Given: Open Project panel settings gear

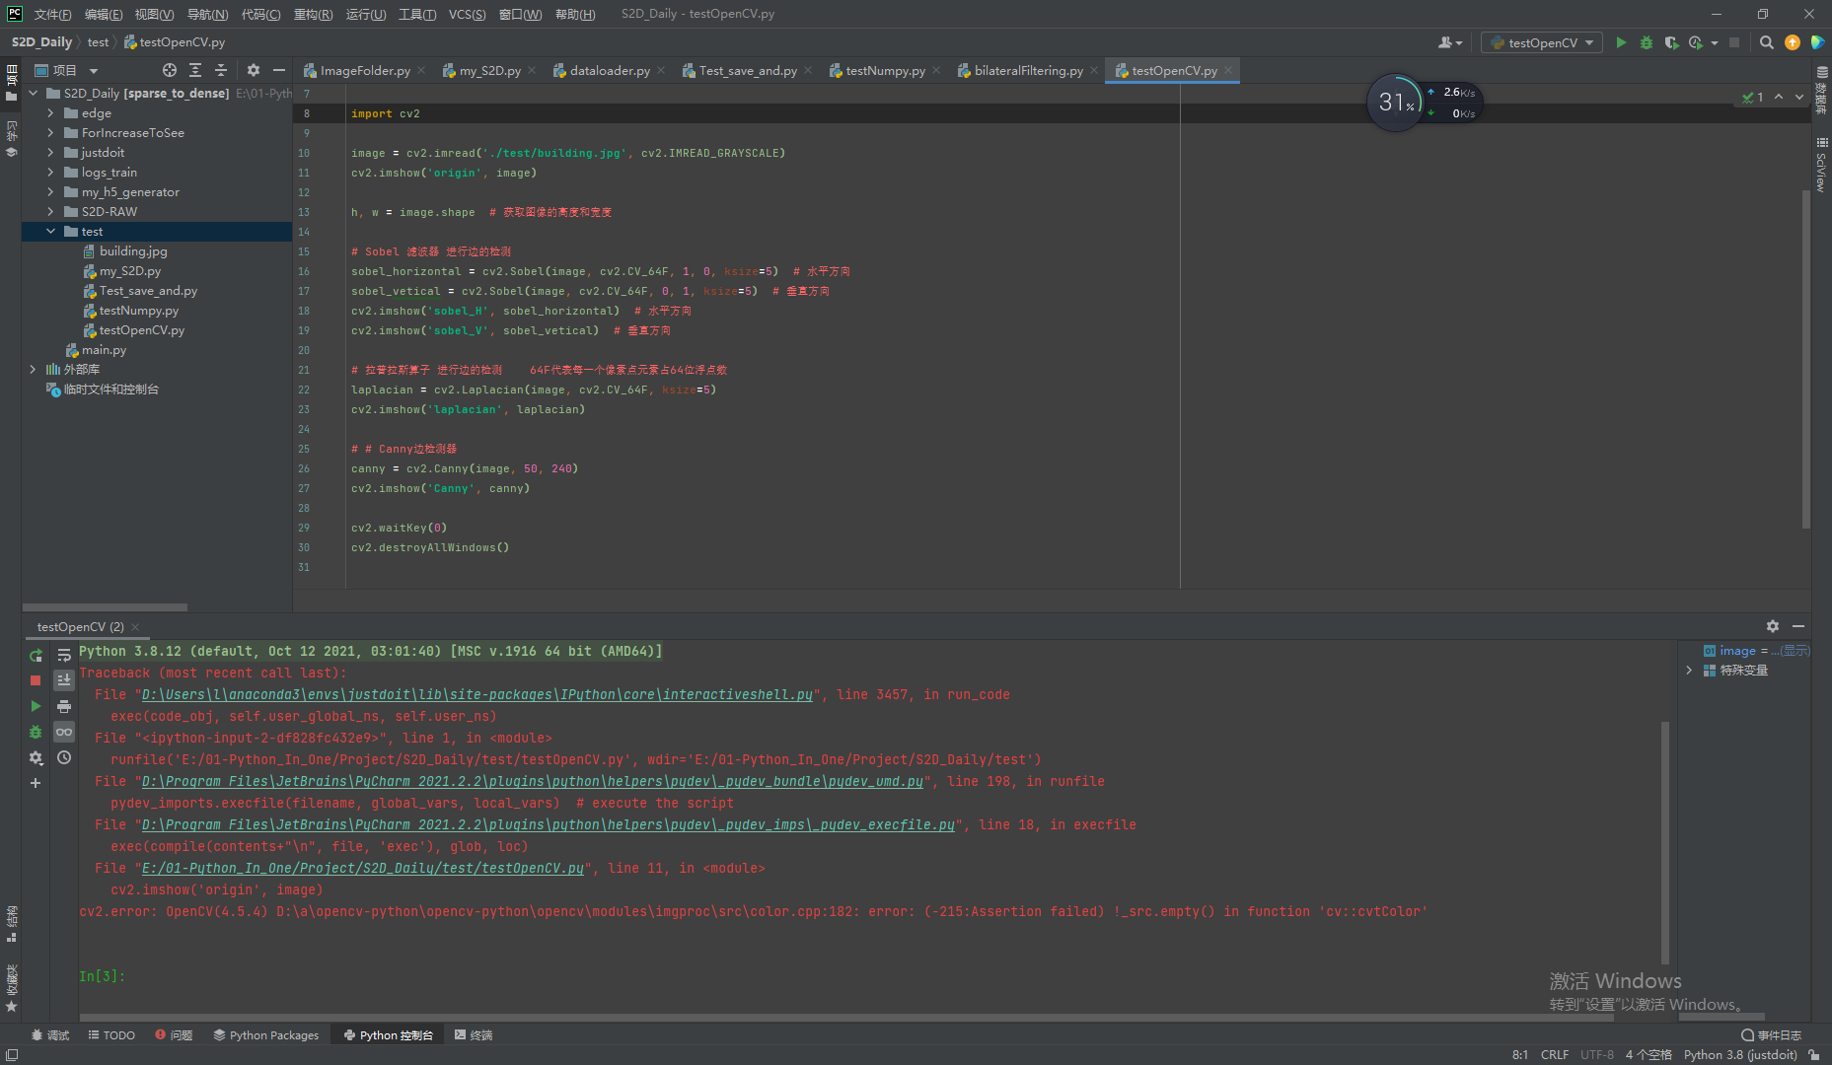Looking at the screenshot, I should coord(254,70).
